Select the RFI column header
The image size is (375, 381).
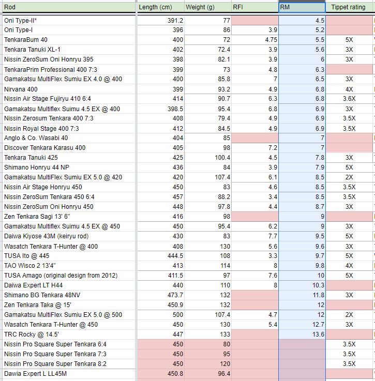tap(255, 7)
